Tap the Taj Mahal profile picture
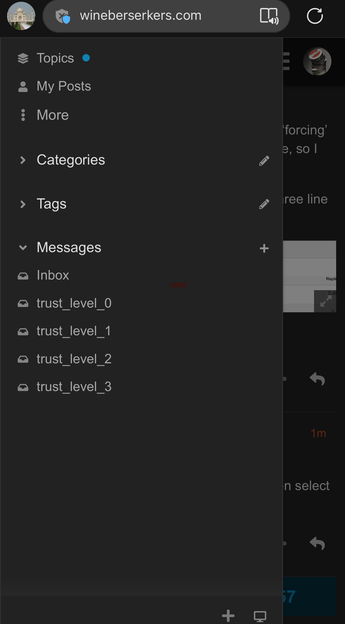Screen dimensions: 345x624 click(x=21, y=16)
